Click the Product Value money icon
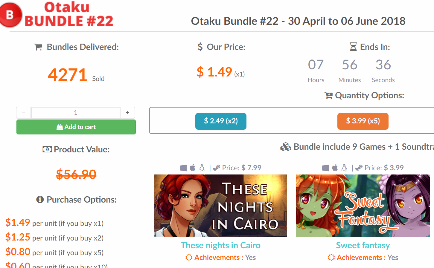 47,149
